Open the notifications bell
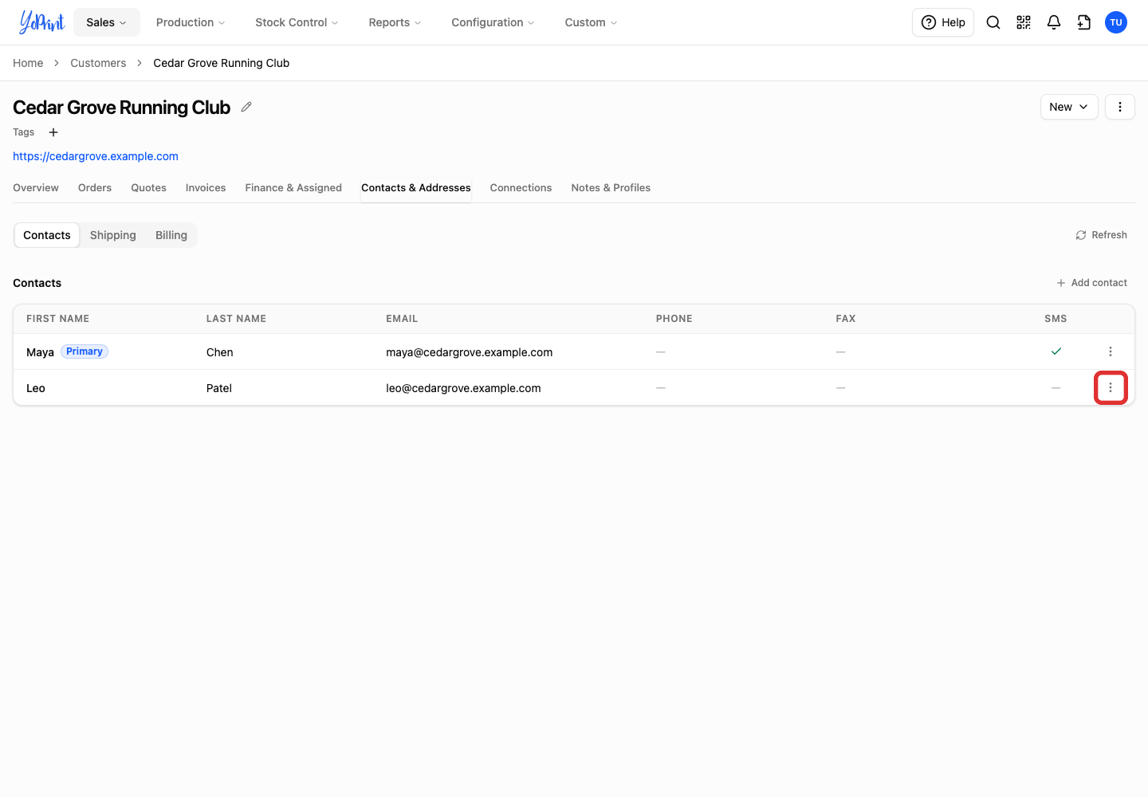 pos(1054,22)
